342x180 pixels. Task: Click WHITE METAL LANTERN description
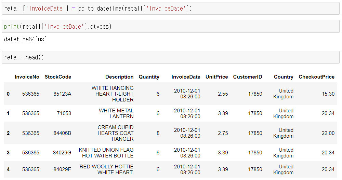coord(116,113)
